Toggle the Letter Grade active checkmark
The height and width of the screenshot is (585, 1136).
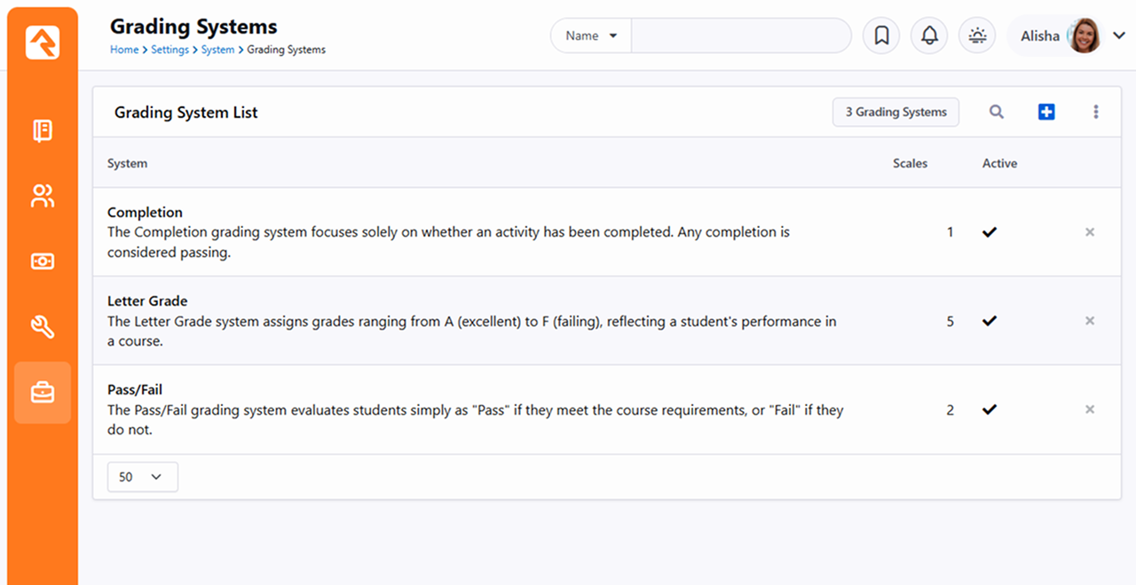pyautogui.click(x=990, y=321)
